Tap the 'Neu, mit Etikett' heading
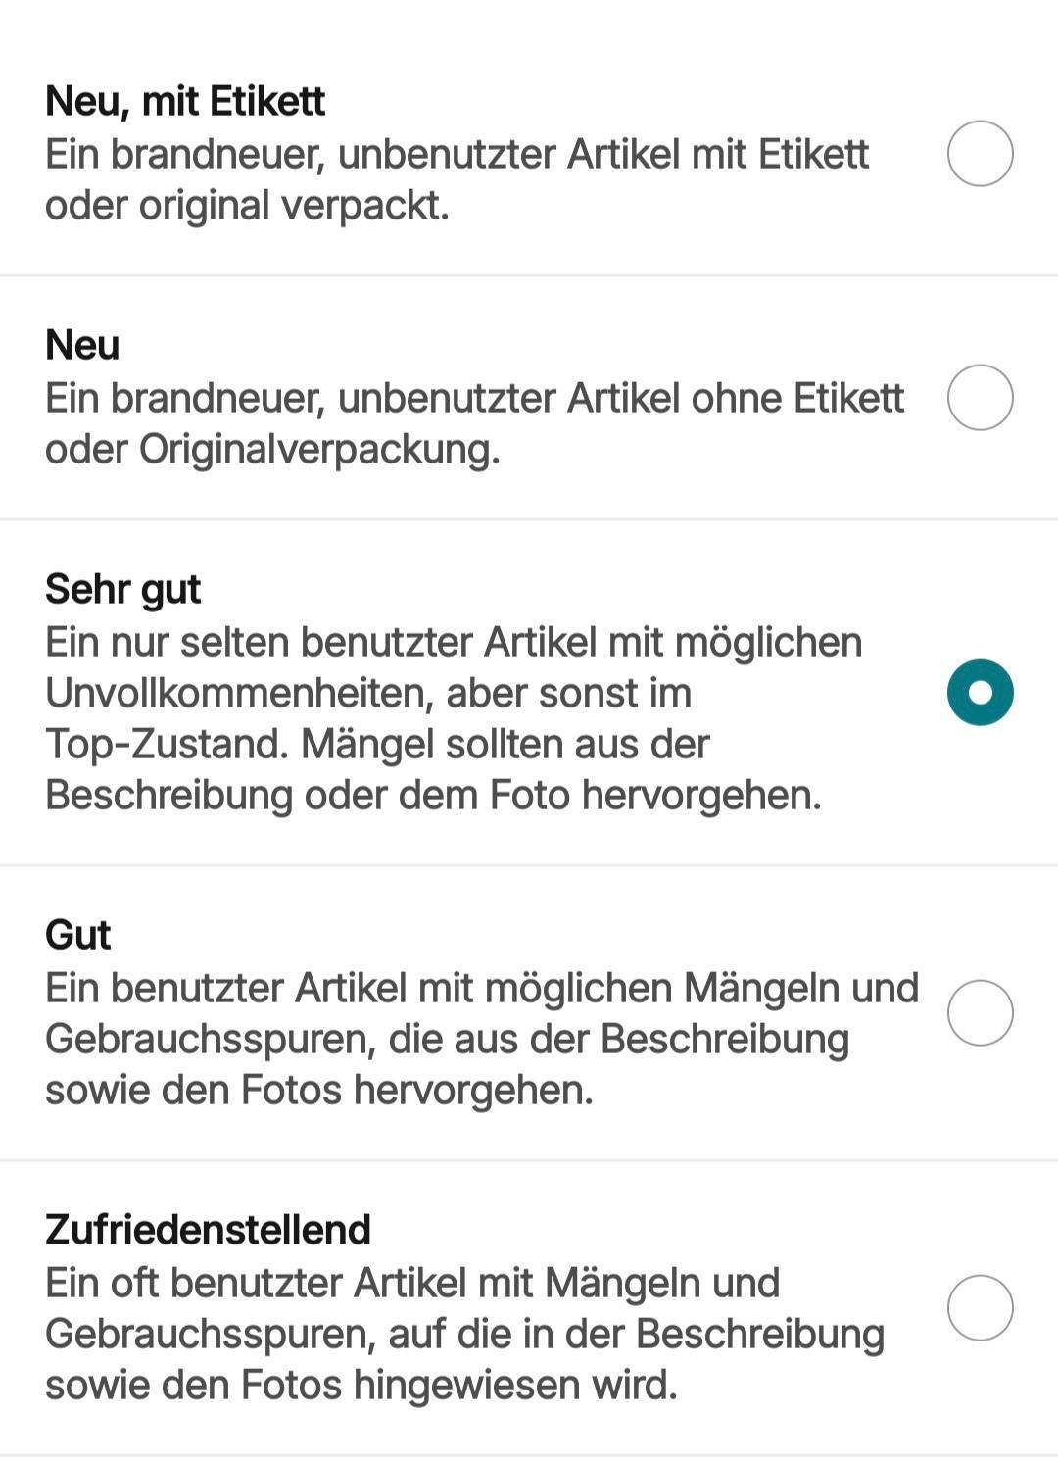 pyautogui.click(x=185, y=101)
